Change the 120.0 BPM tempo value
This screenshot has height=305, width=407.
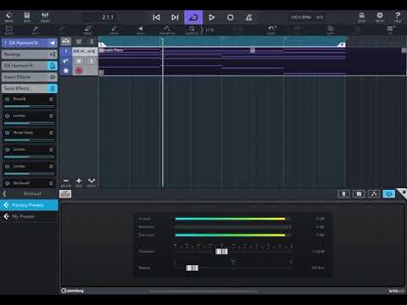pyautogui.click(x=301, y=17)
